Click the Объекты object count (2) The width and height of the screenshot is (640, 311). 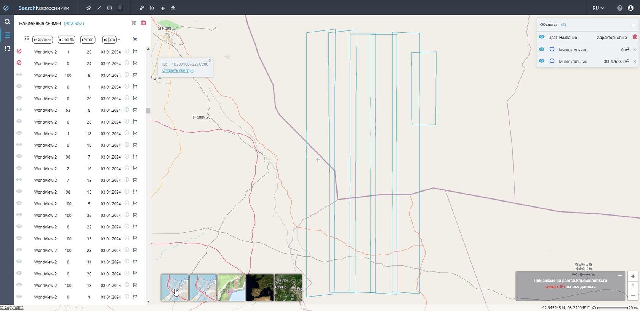pyautogui.click(x=563, y=25)
